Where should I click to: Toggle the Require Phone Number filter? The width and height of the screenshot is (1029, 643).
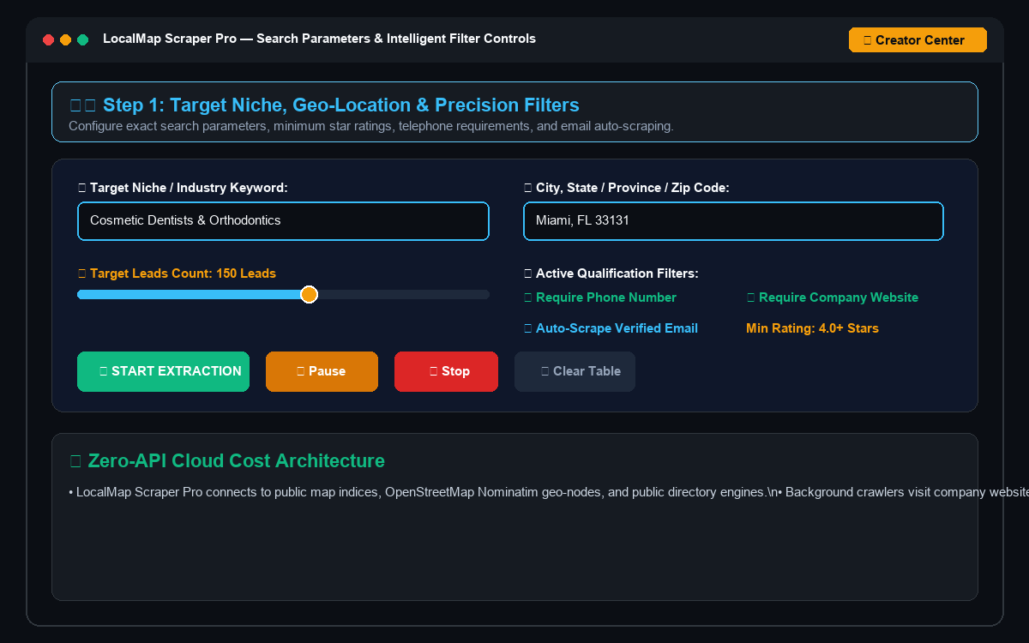coord(600,297)
